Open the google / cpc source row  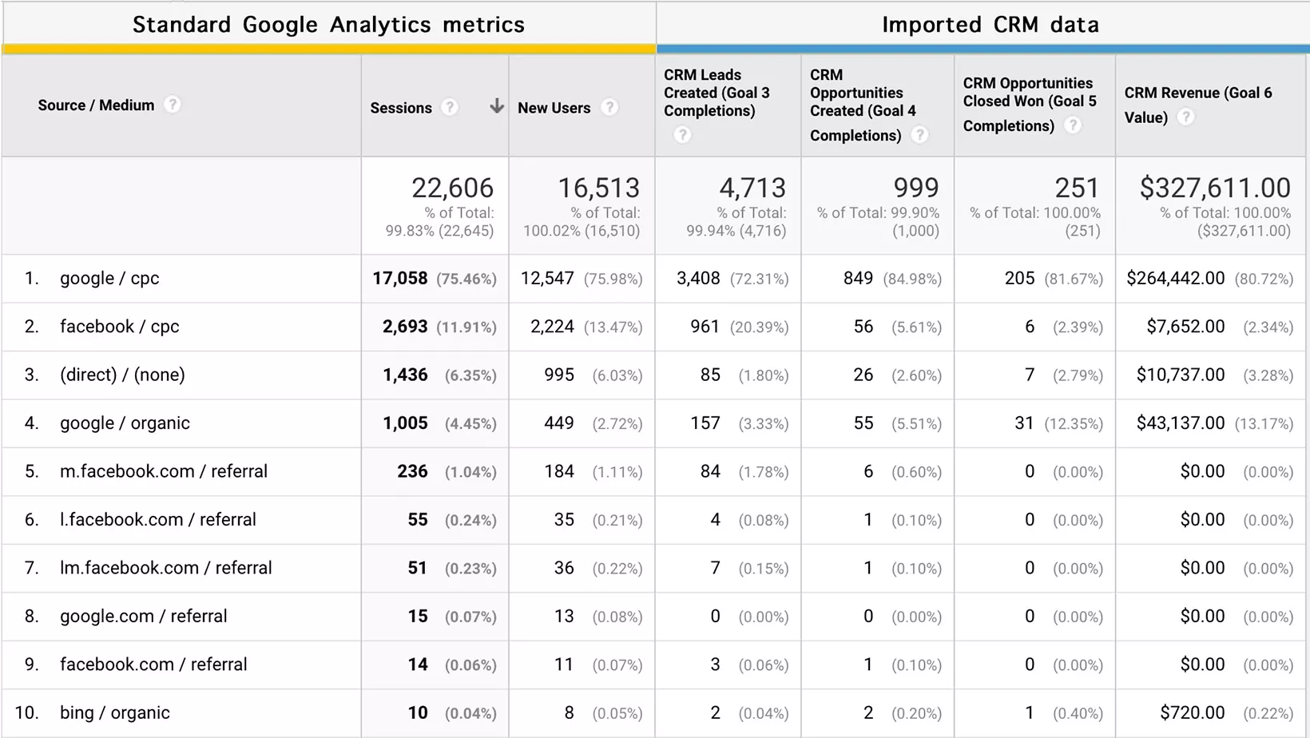(109, 278)
